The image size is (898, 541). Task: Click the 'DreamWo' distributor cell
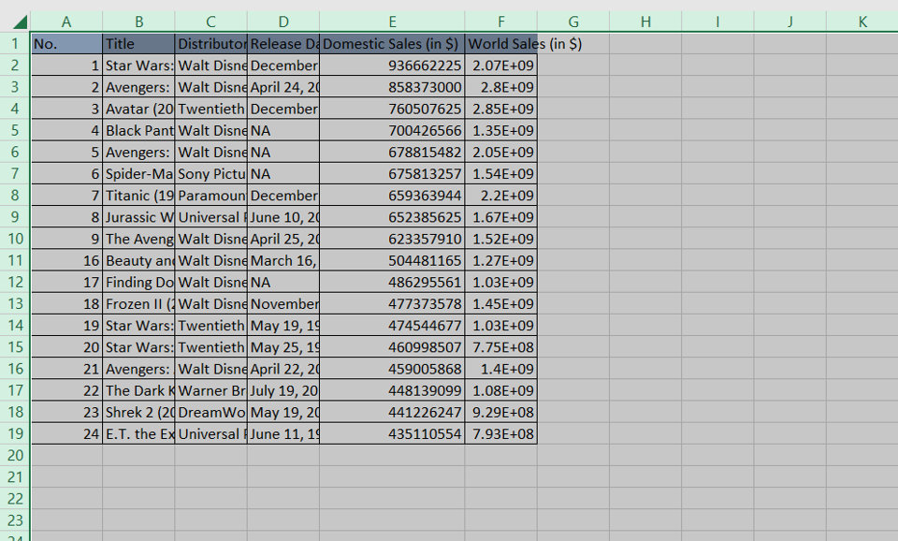pyautogui.click(x=210, y=412)
